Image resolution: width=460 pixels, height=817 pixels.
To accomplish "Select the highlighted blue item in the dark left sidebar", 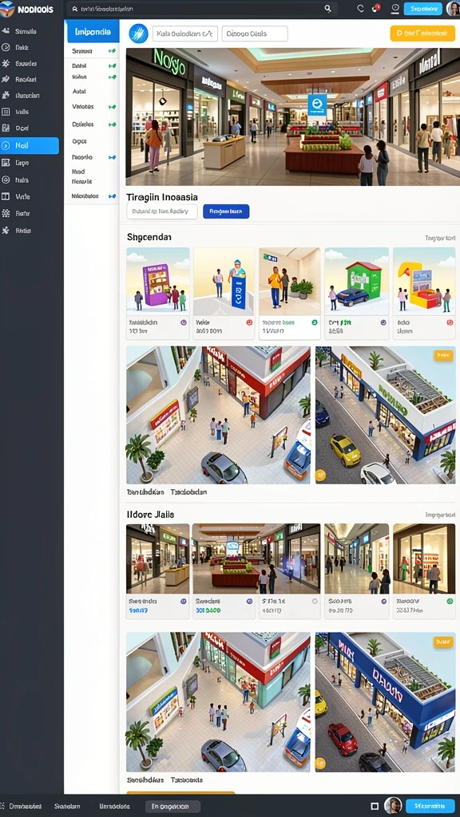I will click(30, 146).
